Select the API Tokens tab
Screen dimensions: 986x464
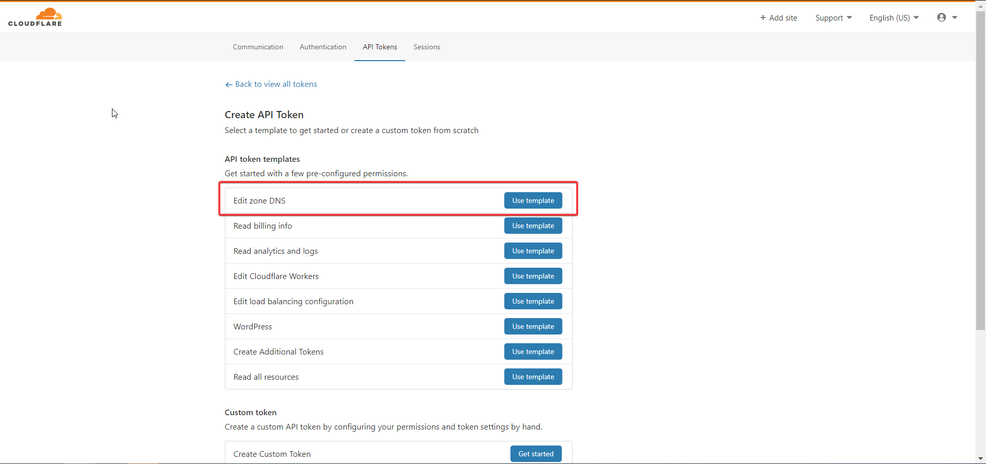click(x=380, y=47)
